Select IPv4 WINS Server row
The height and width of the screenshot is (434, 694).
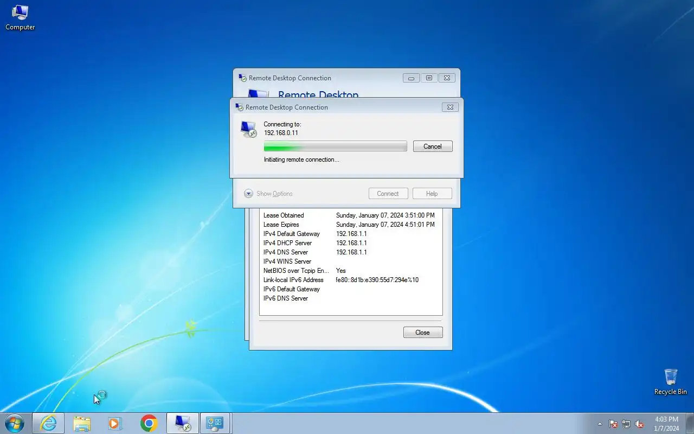pyautogui.click(x=350, y=261)
